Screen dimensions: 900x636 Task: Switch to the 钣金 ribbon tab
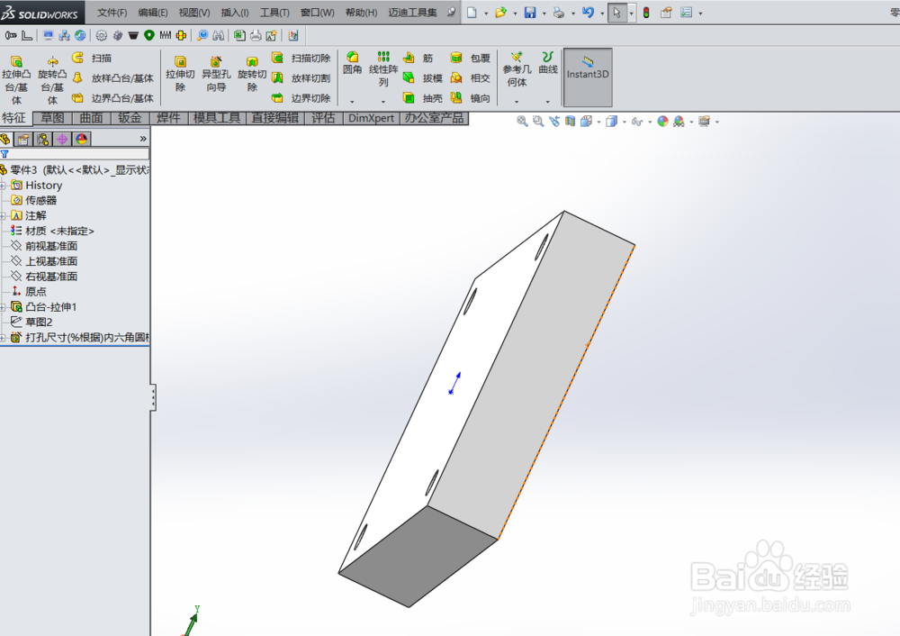128,118
